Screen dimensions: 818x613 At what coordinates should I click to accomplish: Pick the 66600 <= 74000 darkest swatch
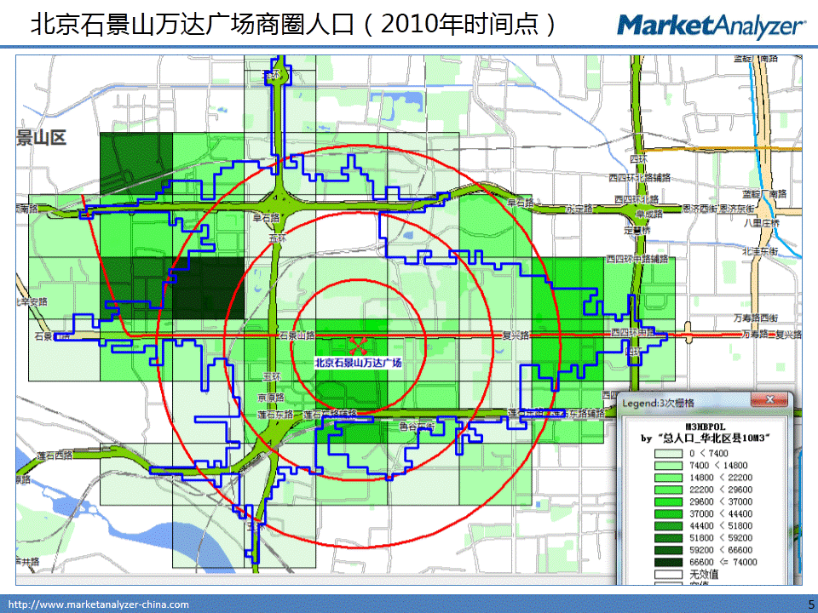pos(670,562)
